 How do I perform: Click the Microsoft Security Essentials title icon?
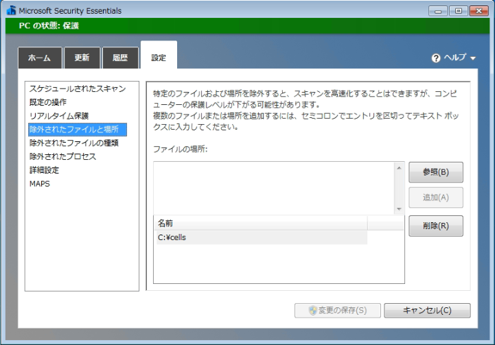12,10
